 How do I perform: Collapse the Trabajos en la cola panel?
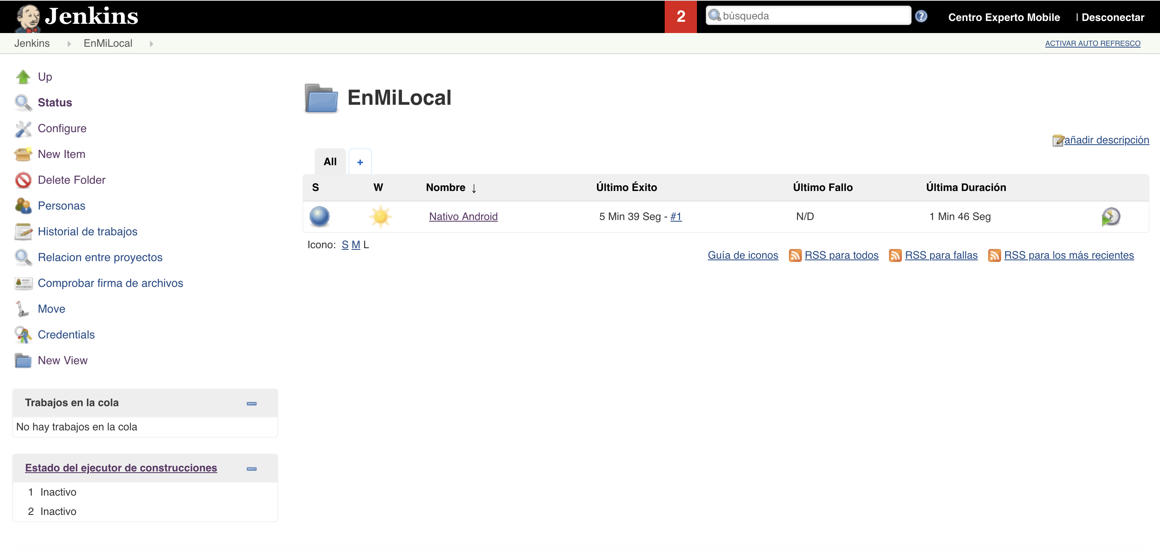pyautogui.click(x=252, y=403)
